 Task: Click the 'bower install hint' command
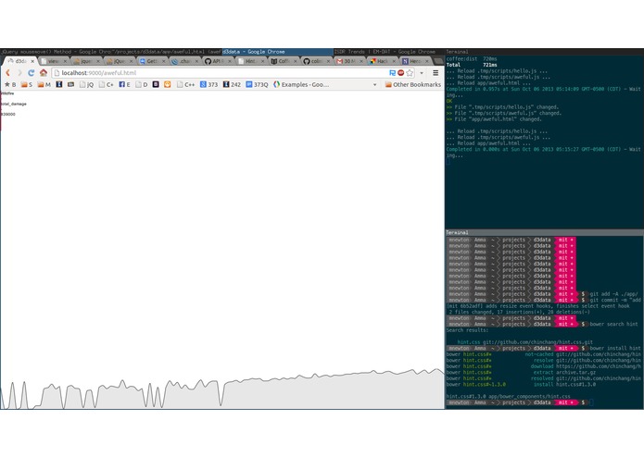615,349
